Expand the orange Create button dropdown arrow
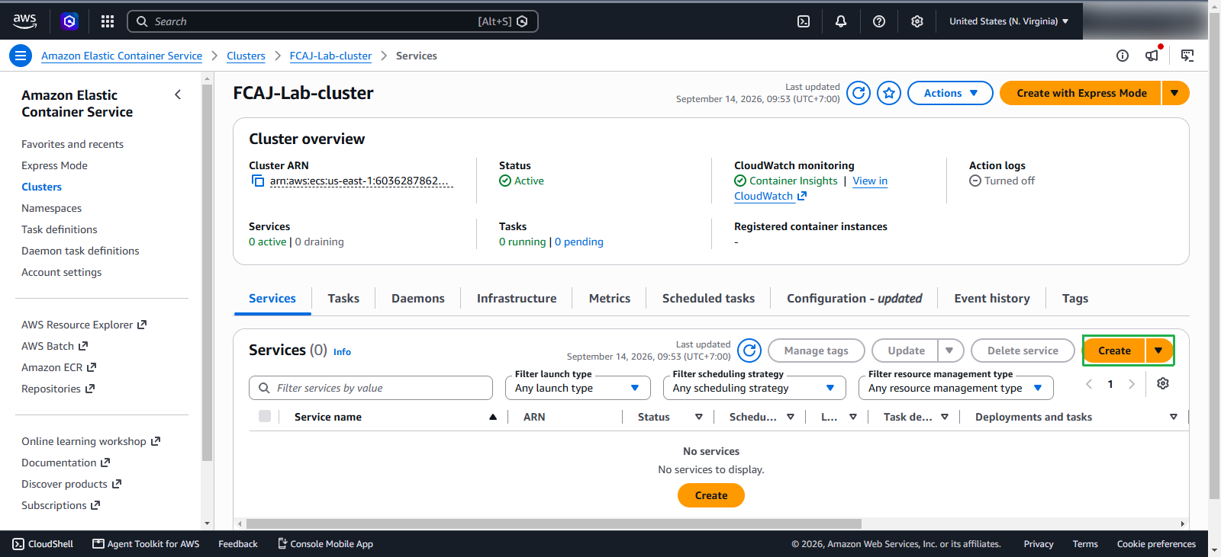The image size is (1221, 557). [1159, 351]
